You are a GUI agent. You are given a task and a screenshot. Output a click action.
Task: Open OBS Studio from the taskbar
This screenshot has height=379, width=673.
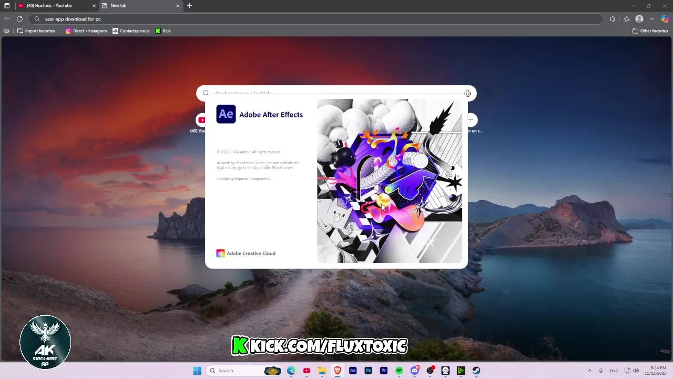[x=430, y=371]
